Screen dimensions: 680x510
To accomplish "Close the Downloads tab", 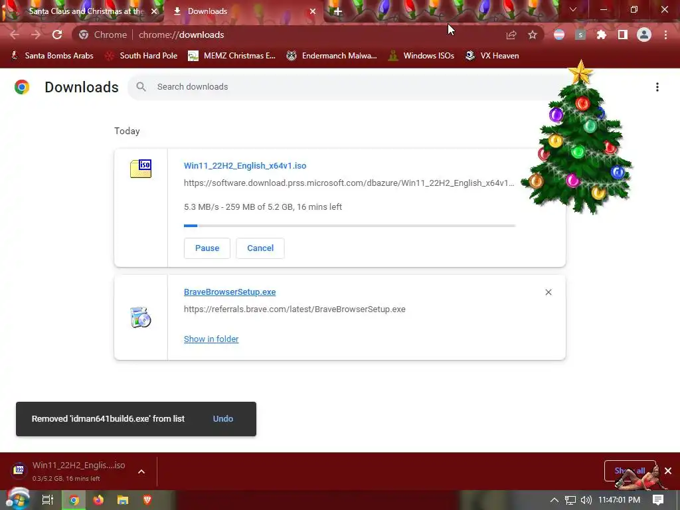I will (313, 11).
